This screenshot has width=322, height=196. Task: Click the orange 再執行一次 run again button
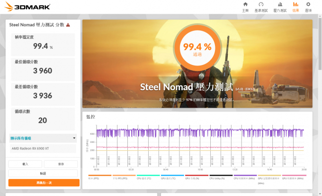click(x=44, y=183)
